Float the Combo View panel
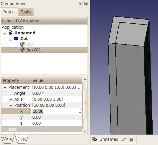This screenshot has height=145, width=158. point(81,4)
